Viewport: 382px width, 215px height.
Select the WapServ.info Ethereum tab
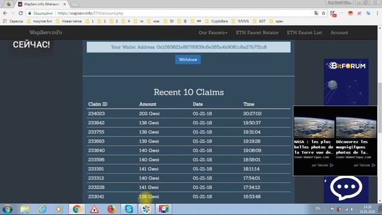click(x=41, y=4)
